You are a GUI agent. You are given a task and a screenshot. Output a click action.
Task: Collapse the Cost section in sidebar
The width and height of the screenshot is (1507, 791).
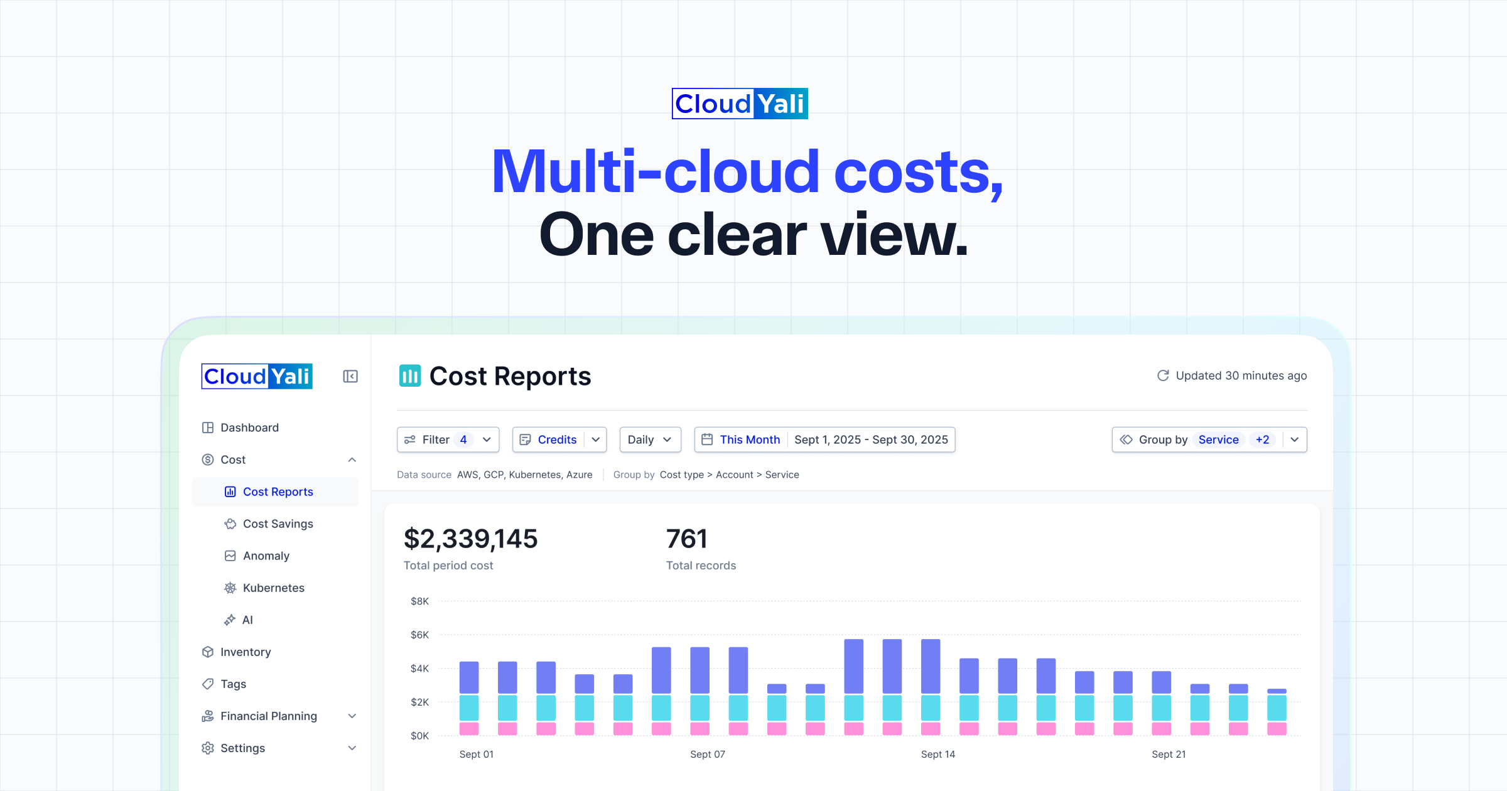pos(352,460)
